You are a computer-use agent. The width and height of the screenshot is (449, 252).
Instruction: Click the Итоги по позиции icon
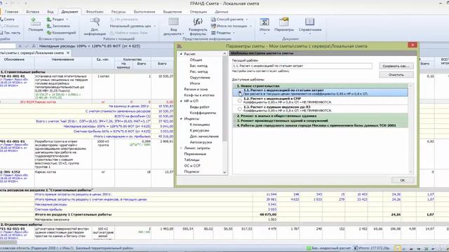click(213, 26)
